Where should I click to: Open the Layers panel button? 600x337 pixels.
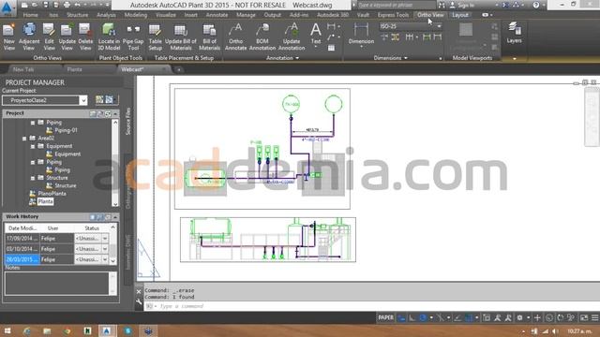pos(514,33)
